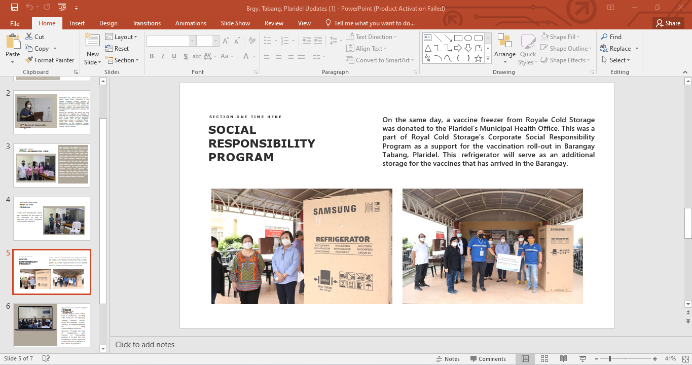The image size is (692, 365).
Task: Switch to Slide Sorter view in status bar
Action: [x=544, y=358]
